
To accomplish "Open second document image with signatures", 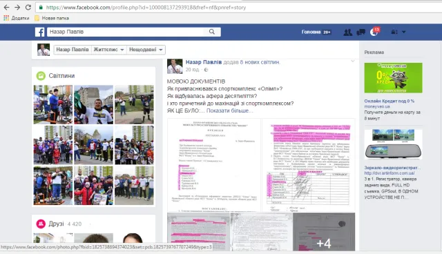I will pos(309,165).
